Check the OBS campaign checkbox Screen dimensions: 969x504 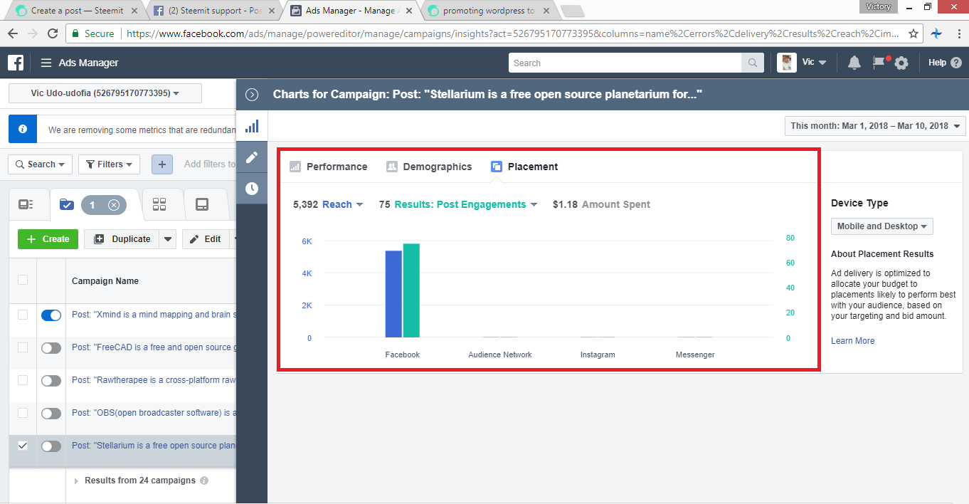pos(23,413)
